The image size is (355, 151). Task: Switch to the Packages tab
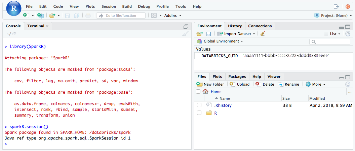click(237, 77)
